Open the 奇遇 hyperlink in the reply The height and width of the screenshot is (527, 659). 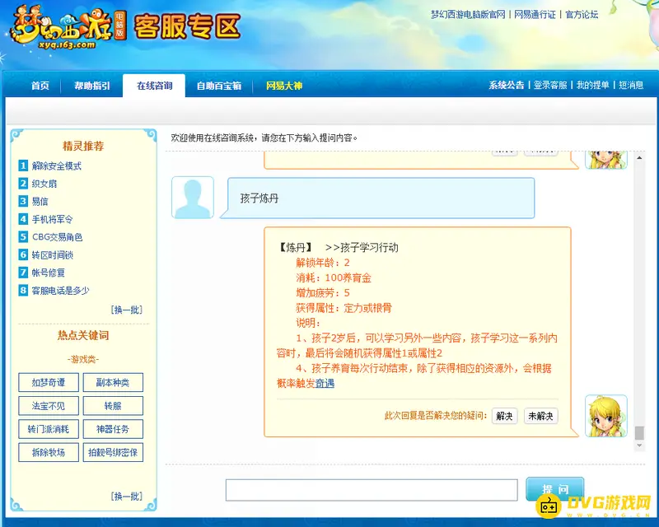(x=325, y=383)
